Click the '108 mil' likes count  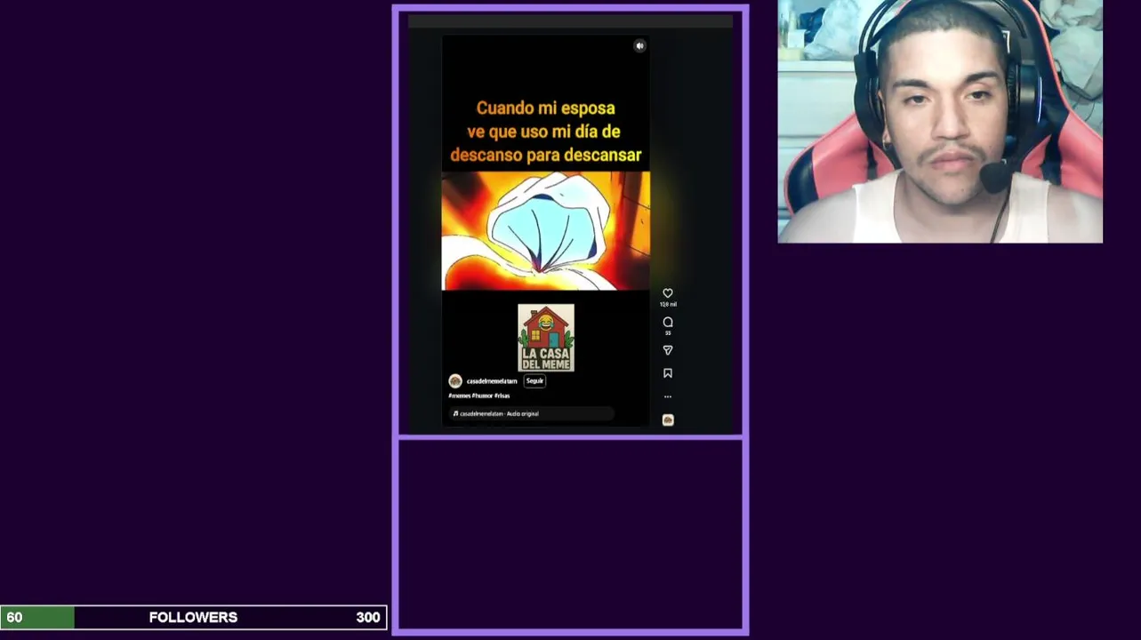[668, 305]
